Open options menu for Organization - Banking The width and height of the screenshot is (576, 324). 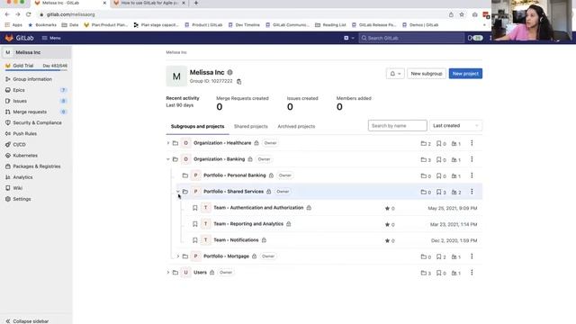coord(472,159)
